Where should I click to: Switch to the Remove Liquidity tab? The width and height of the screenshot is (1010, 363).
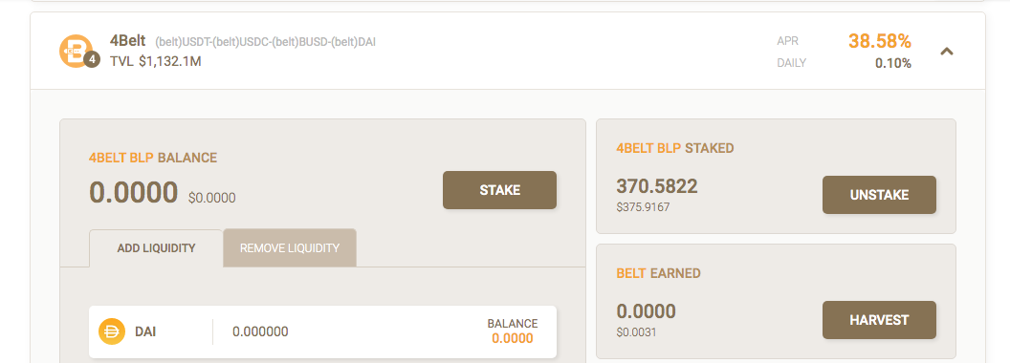coord(289,247)
